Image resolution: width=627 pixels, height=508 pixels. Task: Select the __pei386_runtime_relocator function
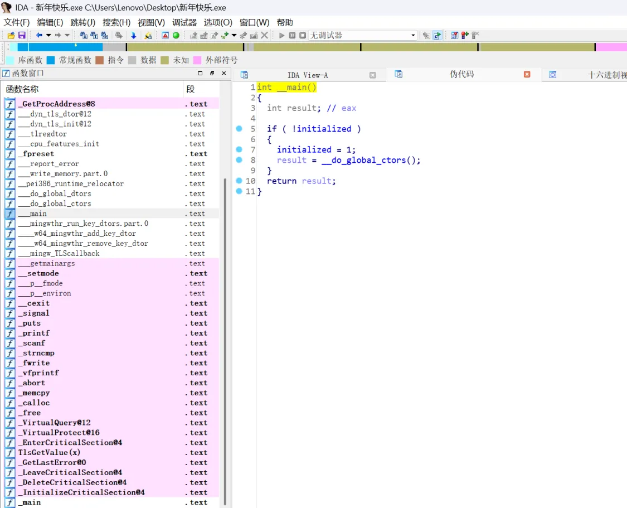click(112, 183)
